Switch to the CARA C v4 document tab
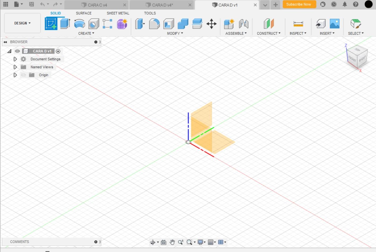376x252 pixels. coord(97,5)
